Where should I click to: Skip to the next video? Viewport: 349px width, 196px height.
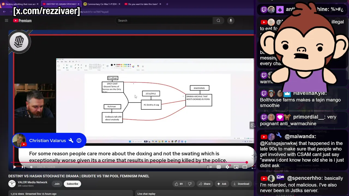click(x=23, y=167)
